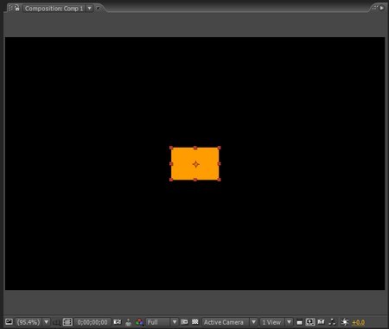Click the left-middle handle of the orange solid
Screen dimensions: 389x329
click(171, 164)
